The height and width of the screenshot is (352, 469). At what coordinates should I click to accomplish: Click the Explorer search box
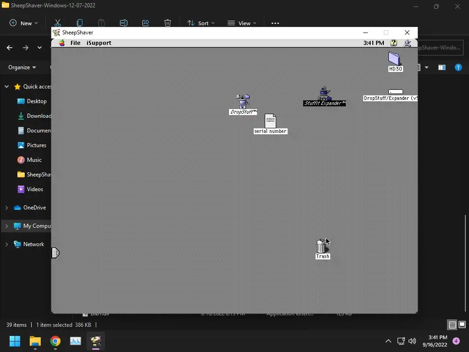coord(440,48)
